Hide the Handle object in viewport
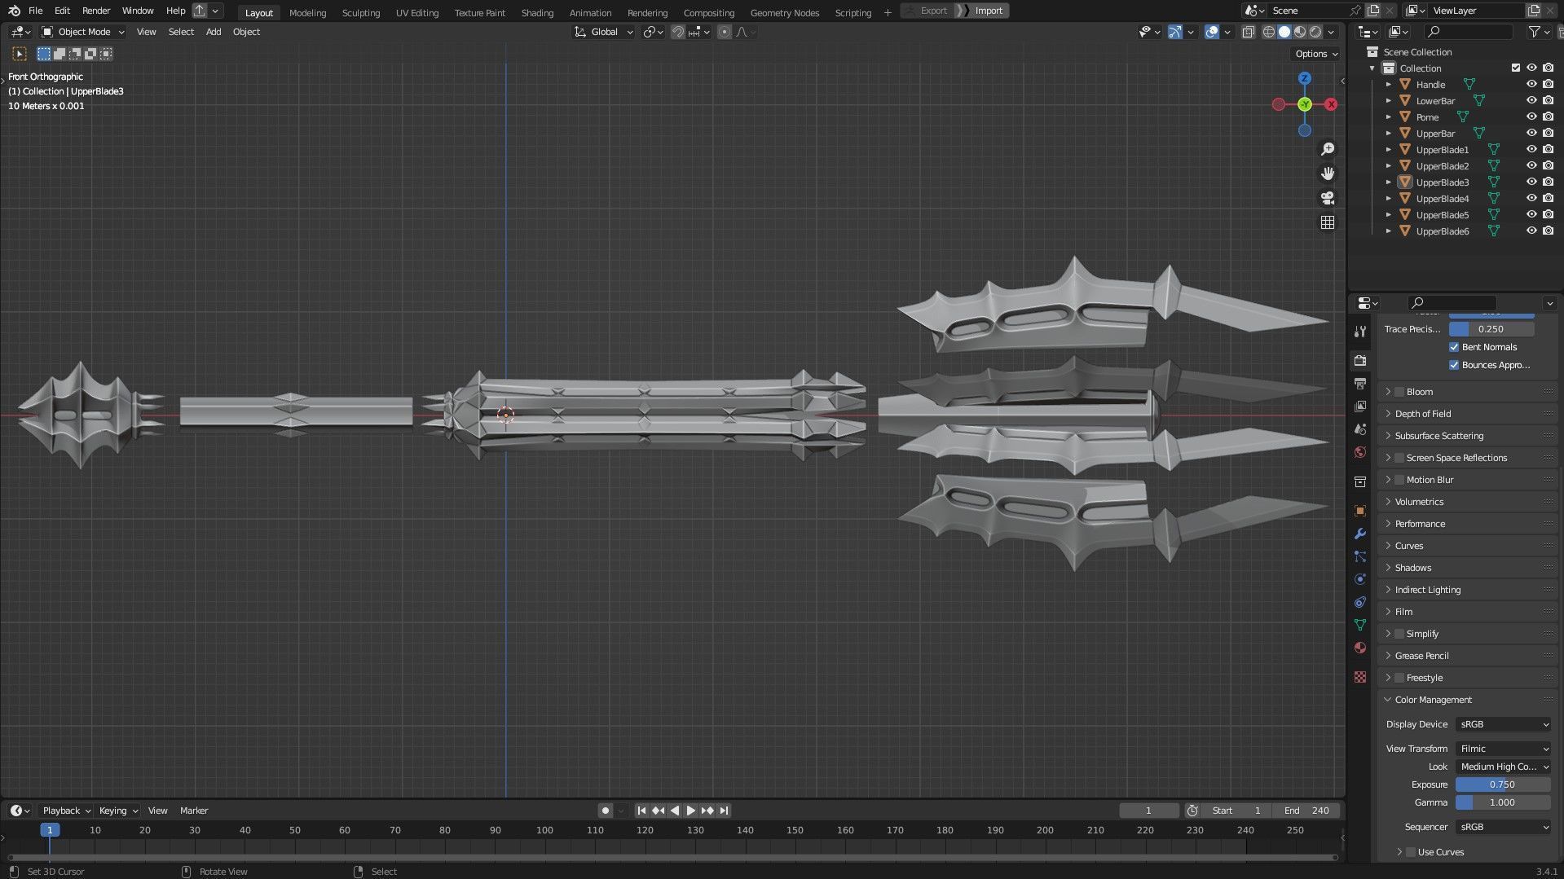Viewport: 1564px width, 879px height. click(1531, 84)
